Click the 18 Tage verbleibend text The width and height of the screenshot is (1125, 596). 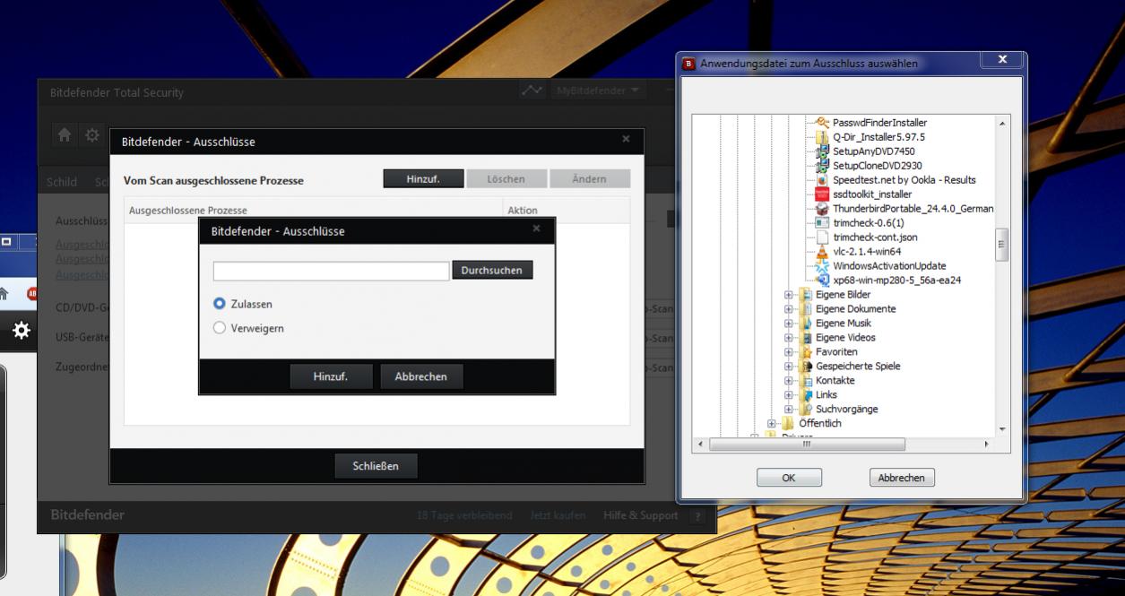464,516
